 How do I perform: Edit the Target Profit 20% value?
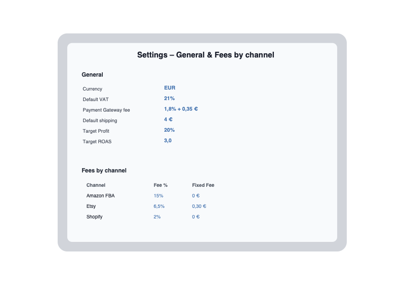click(169, 130)
